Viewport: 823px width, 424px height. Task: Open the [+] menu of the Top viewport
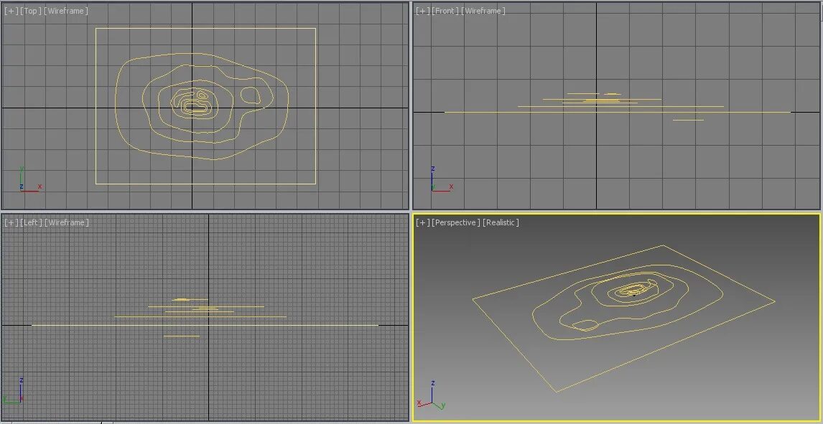click(11, 11)
